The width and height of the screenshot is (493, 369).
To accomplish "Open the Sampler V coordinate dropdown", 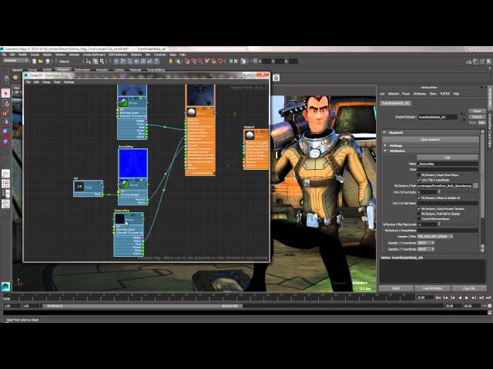I will (x=426, y=249).
